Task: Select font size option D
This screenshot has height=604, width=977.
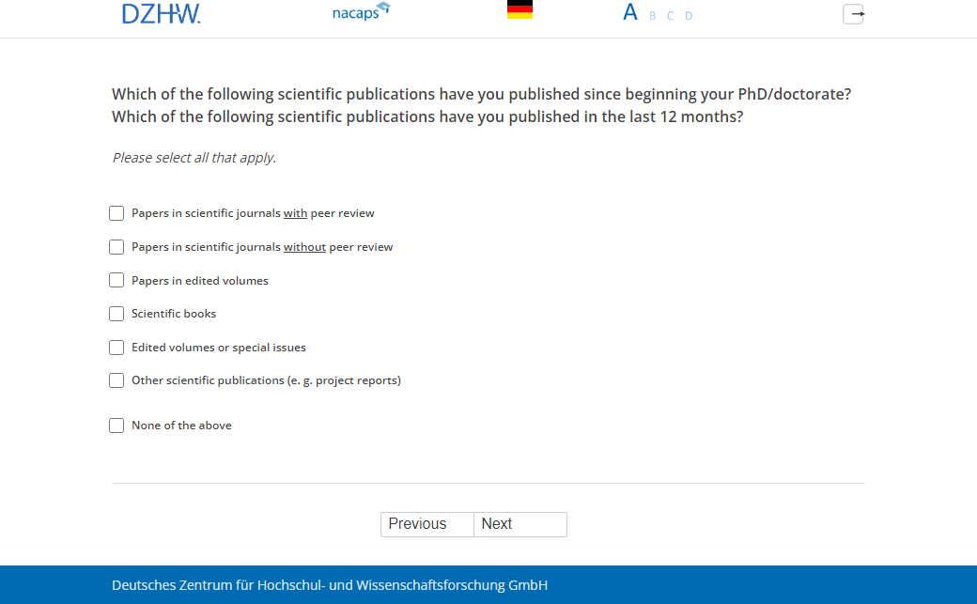Action: click(x=689, y=16)
